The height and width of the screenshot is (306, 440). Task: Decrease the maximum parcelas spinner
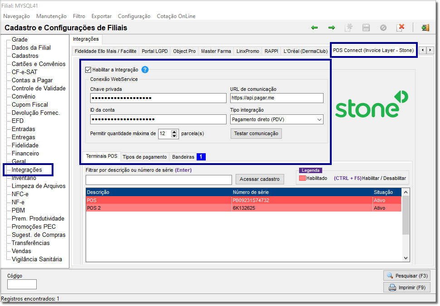174,136
